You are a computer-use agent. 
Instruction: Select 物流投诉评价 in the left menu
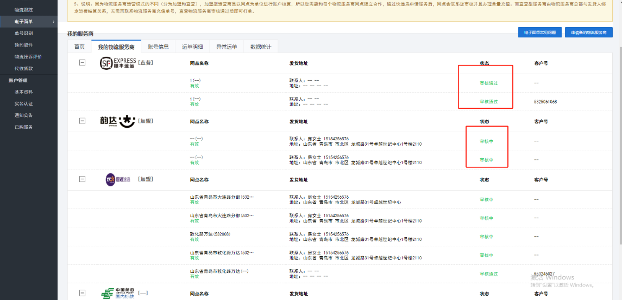(28, 56)
